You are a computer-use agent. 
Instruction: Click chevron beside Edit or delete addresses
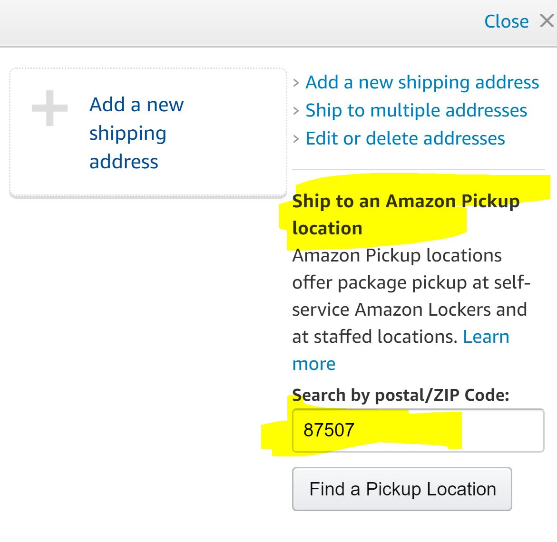pos(296,139)
